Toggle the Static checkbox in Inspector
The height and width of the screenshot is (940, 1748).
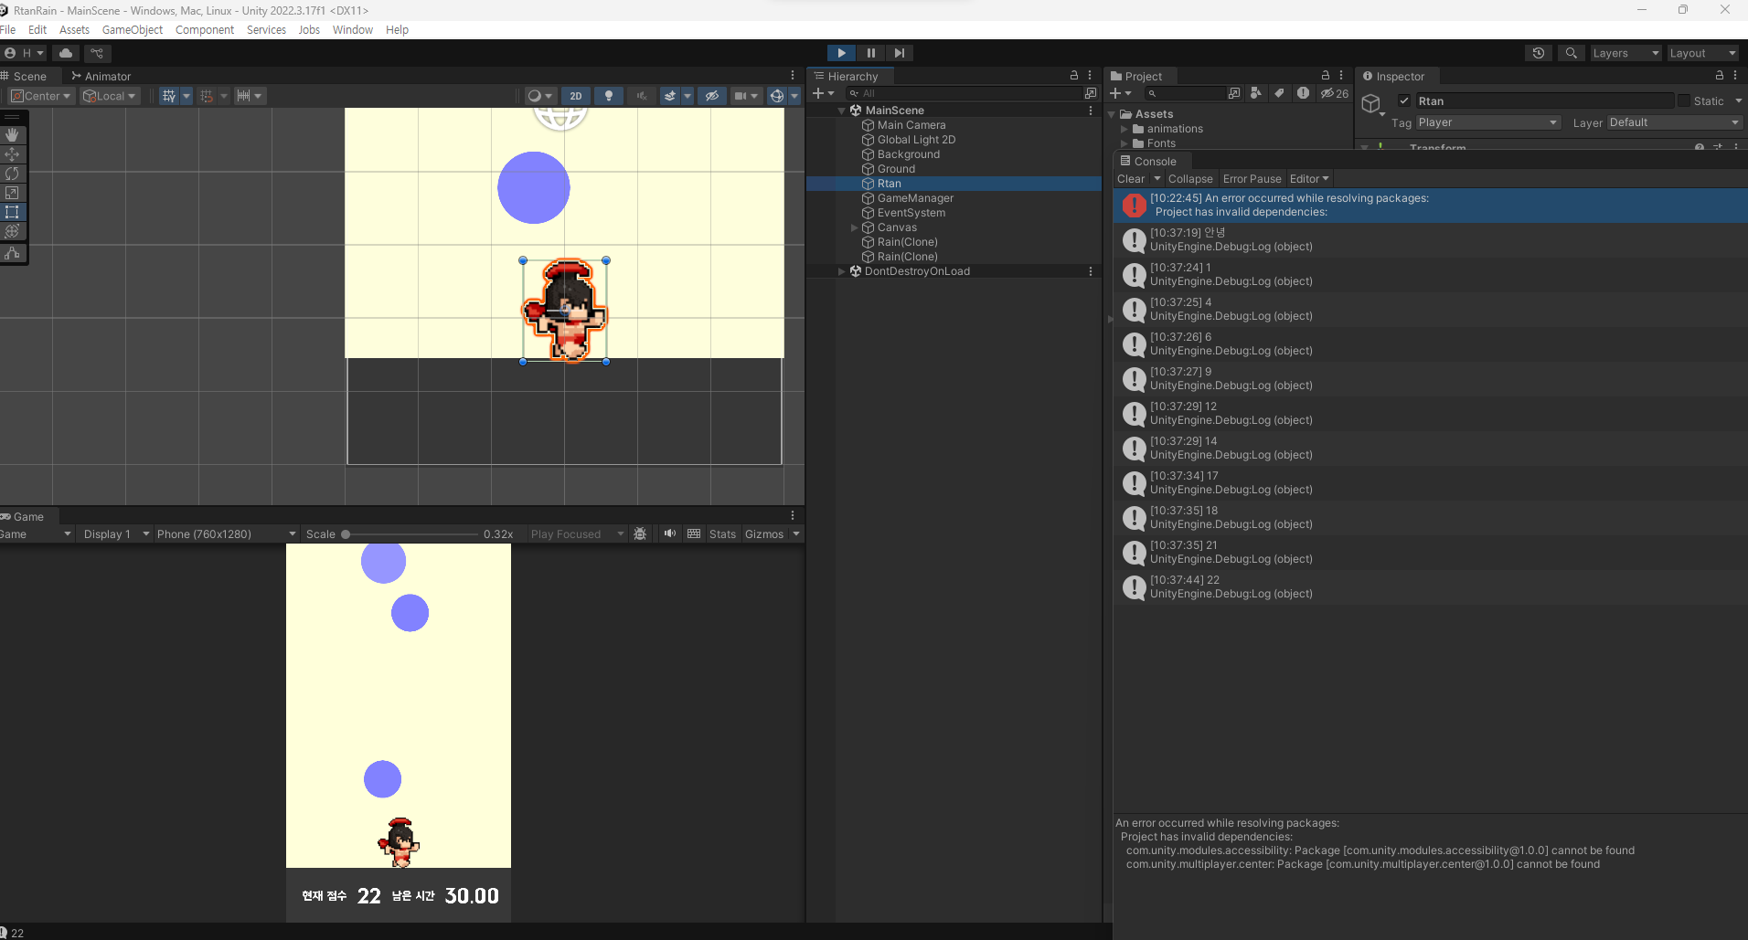tap(1684, 100)
